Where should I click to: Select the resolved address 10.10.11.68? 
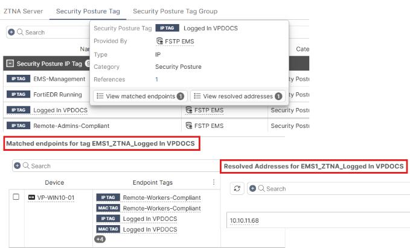tap(245, 221)
